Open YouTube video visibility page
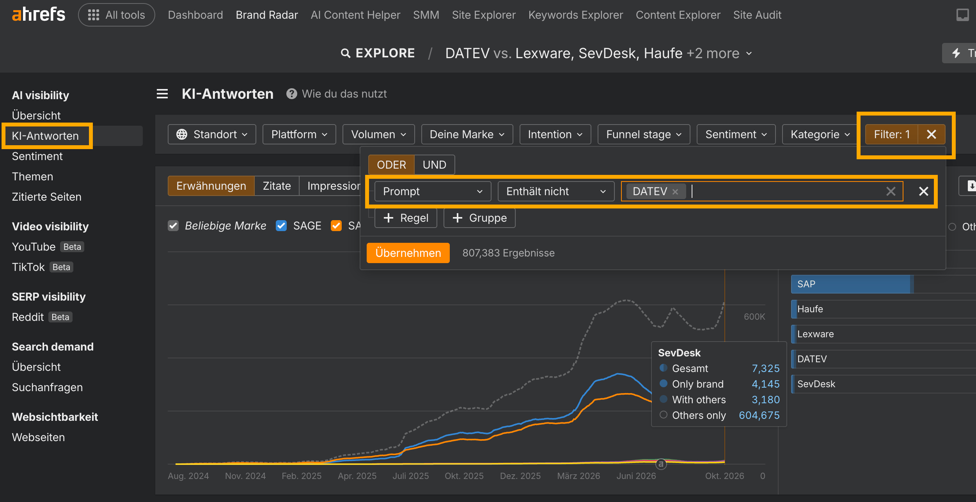Viewport: 976px width, 502px height. point(34,247)
